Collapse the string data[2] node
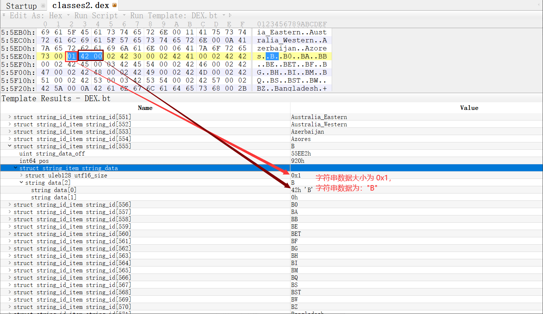The width and height of the screenshot is (543, 314). click(x=22, y=183)
